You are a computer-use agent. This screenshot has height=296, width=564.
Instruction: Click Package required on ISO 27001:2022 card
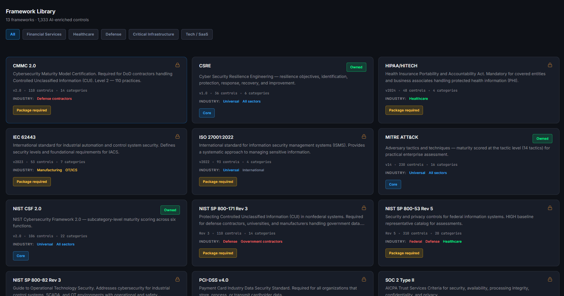click(x=218, y=181)
